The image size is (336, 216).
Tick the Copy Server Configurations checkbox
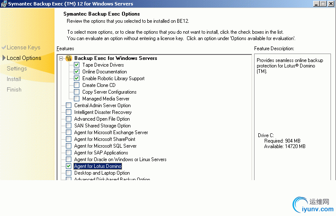coord(76,92)
